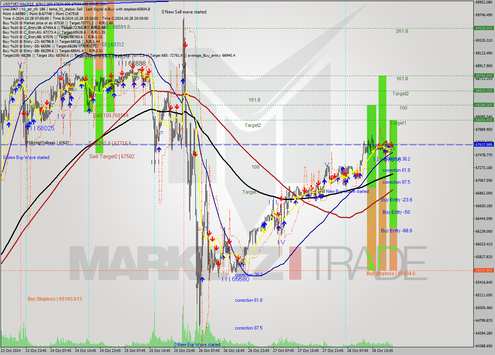
Task: Click the 'Buy %10 @ C_Entry88: 67076' line
Action: pos(27,37)
